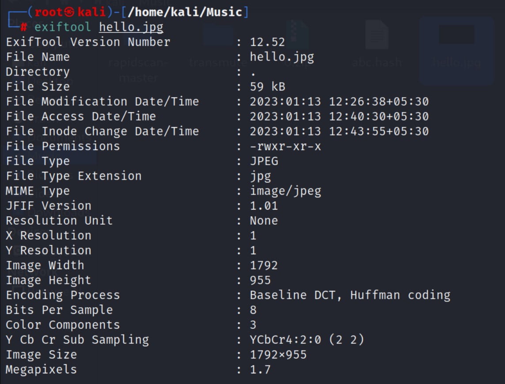Click the image/jpeg MIME type value
This screenshot has width=505, height=384.
pos(285,191)
